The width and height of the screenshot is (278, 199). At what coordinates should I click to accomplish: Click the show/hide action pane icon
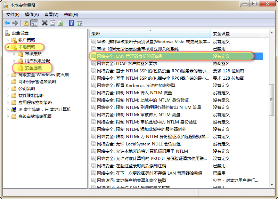79,23
